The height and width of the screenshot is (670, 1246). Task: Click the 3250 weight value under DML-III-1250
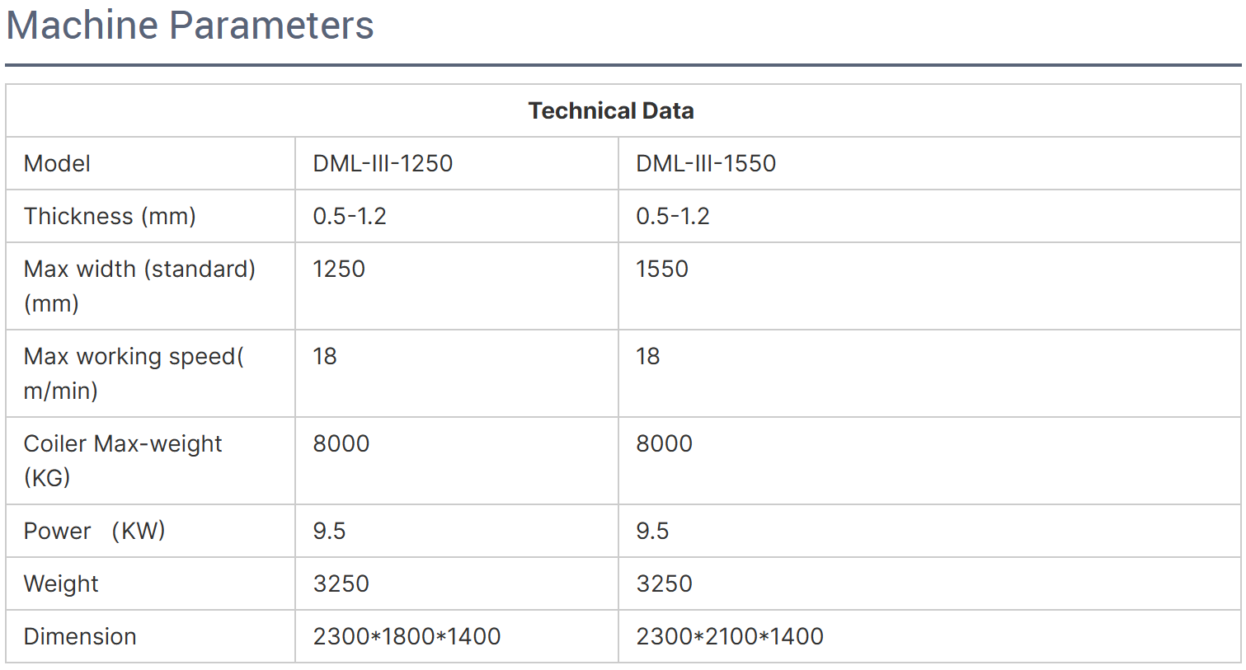tap(341, 583)
